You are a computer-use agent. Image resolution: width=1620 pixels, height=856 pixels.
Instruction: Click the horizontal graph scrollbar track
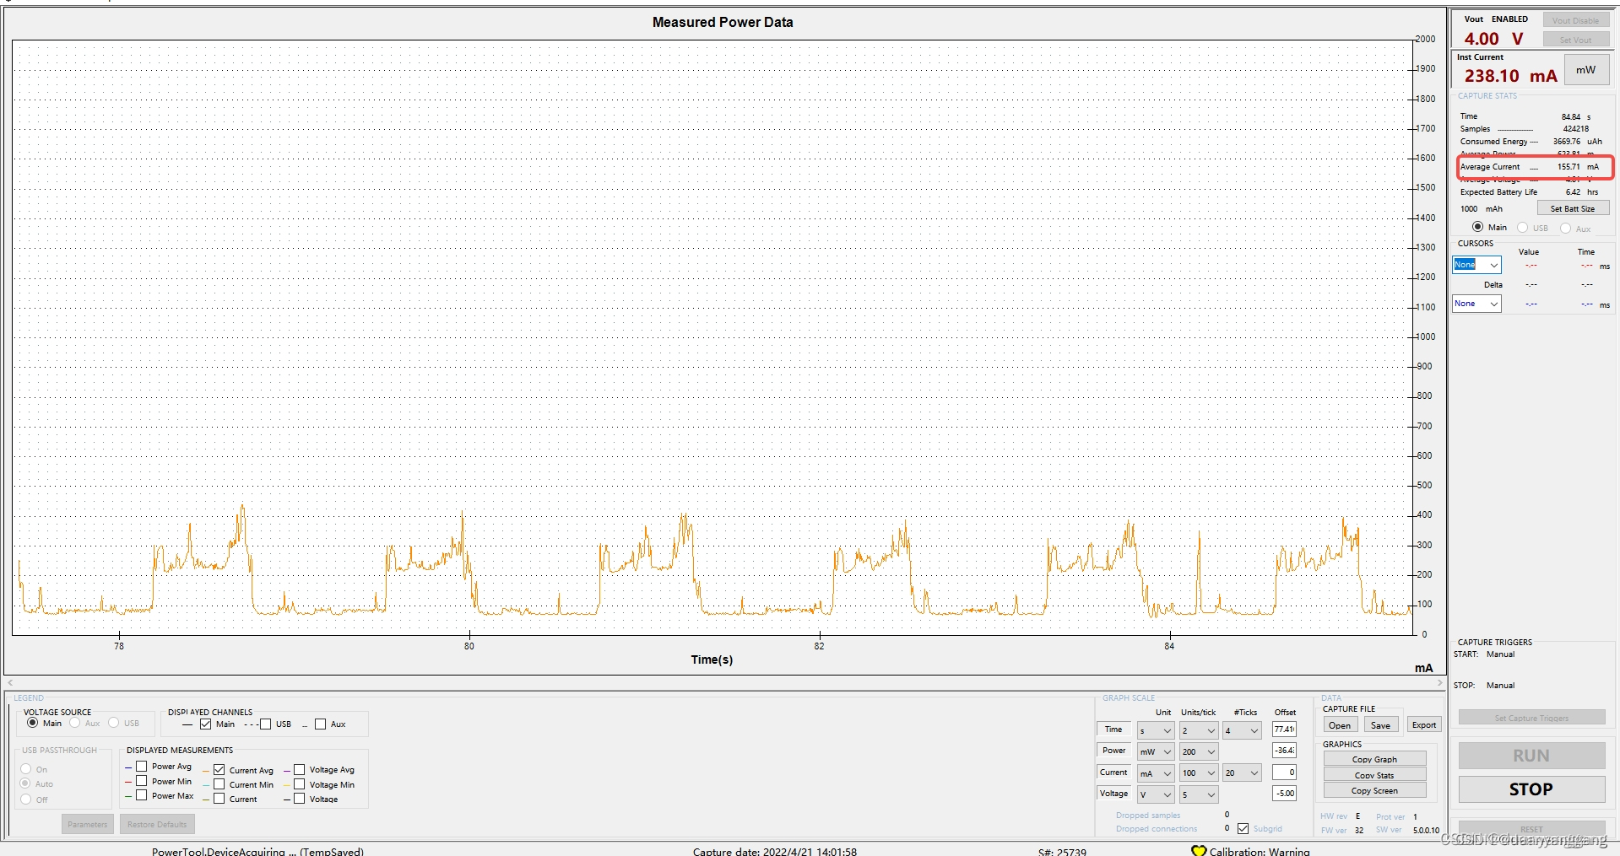click(725, 683)
